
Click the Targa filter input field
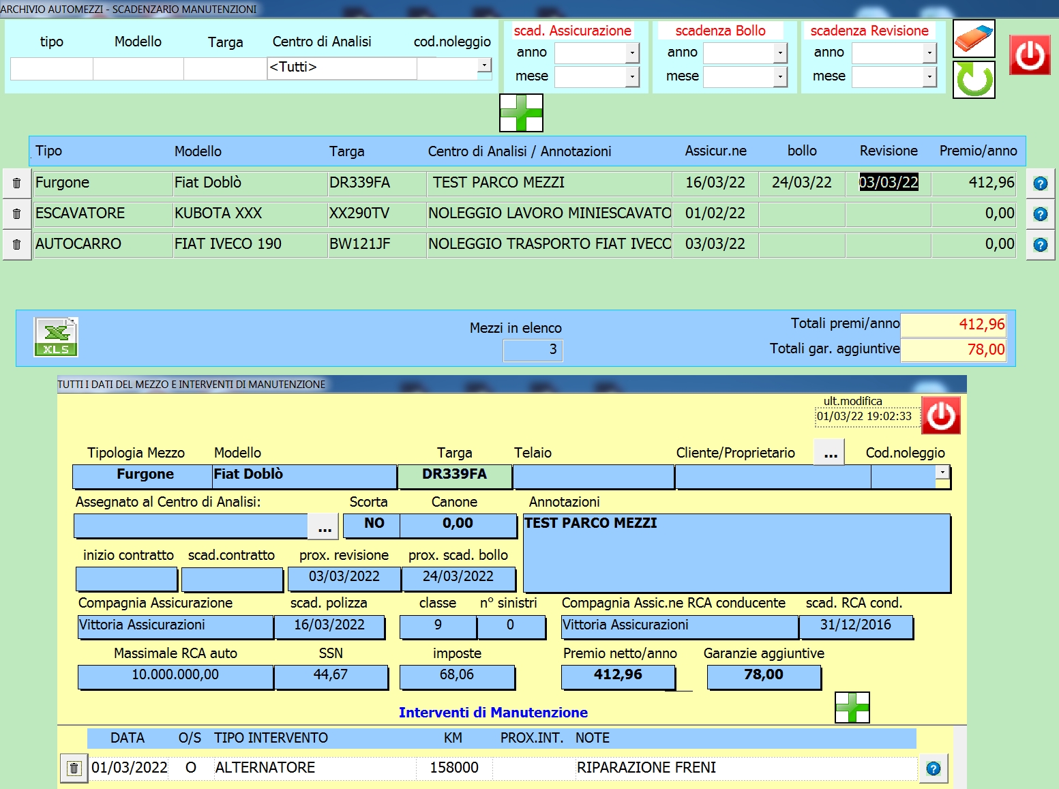225,69
